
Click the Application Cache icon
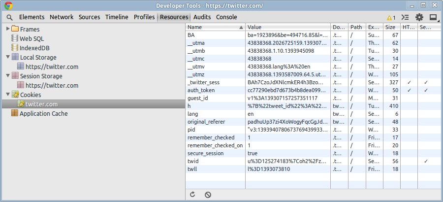tap(15, 113)
